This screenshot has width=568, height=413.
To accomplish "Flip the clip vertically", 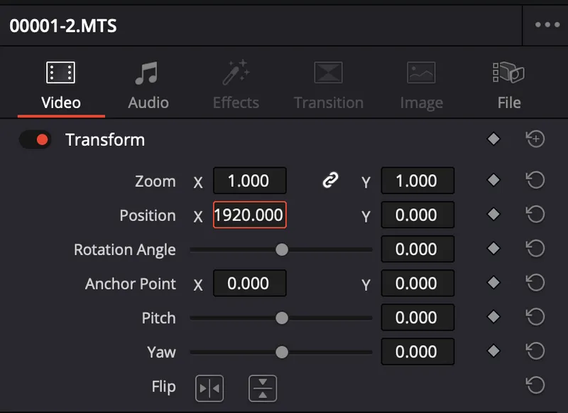I will [x=263, y=388].
